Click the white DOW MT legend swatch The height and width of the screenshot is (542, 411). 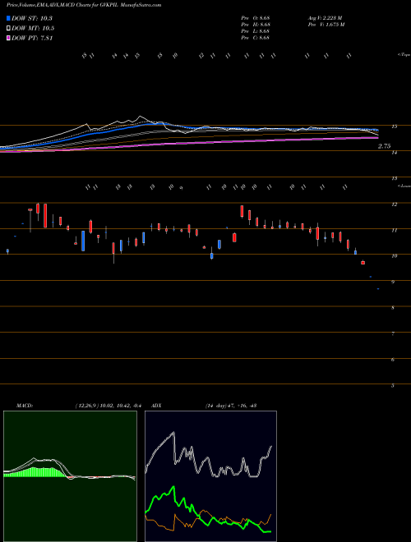pyautogui.click(x=8, y=29)
